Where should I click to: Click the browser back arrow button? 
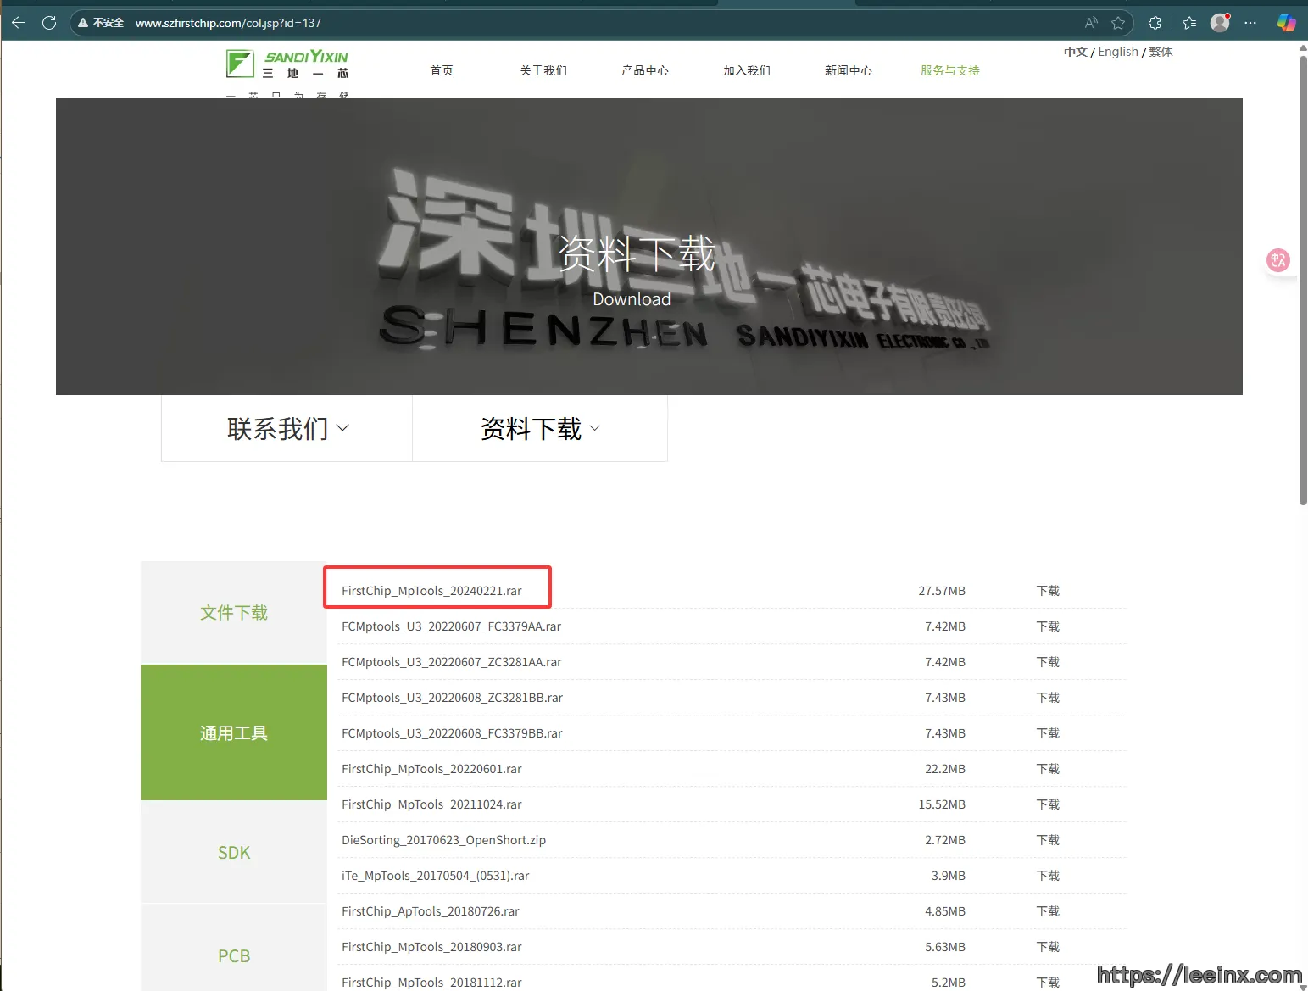[x=19, y=23]
